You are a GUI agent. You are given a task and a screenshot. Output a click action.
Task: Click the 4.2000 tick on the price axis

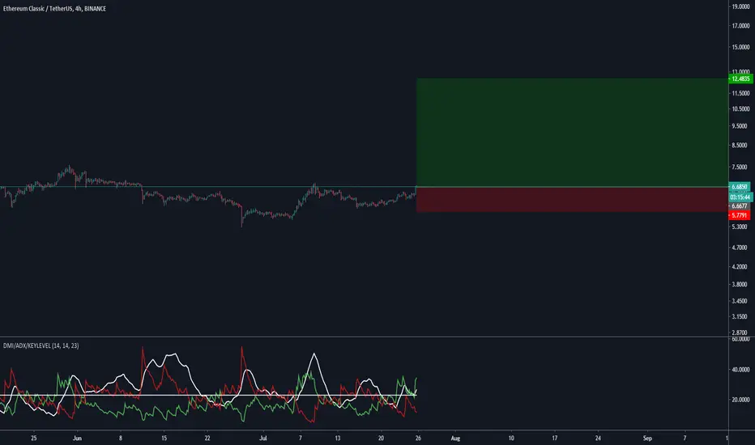[739, 267]
